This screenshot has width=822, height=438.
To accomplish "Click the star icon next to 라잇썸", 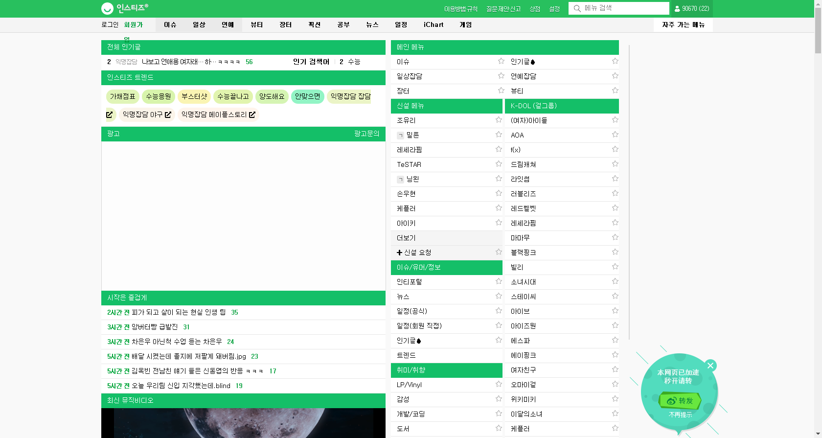I will click(615, 179).
